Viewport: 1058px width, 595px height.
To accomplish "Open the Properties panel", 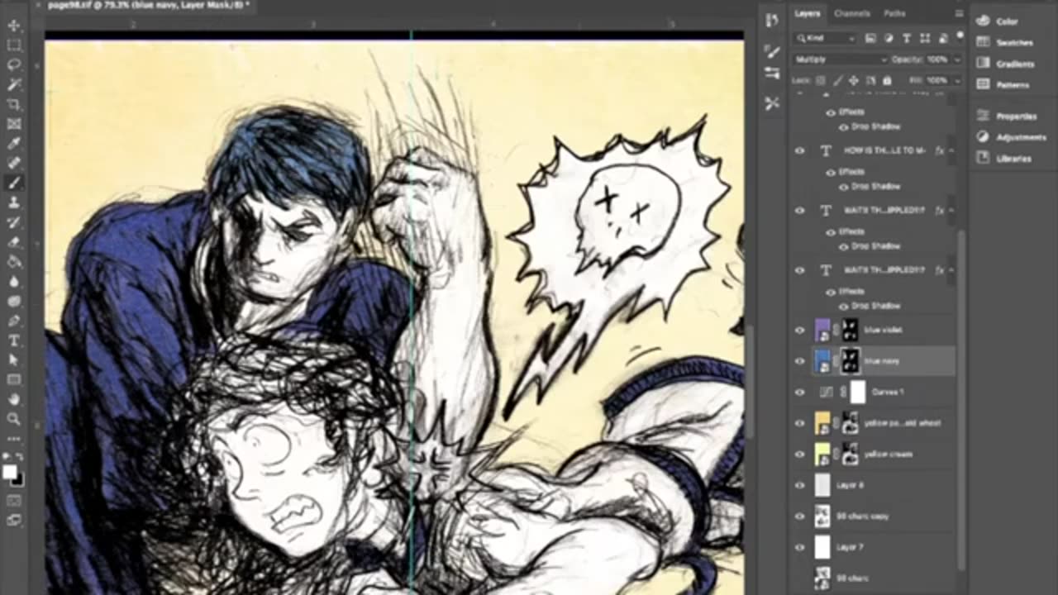I will tap(1008, 117).
